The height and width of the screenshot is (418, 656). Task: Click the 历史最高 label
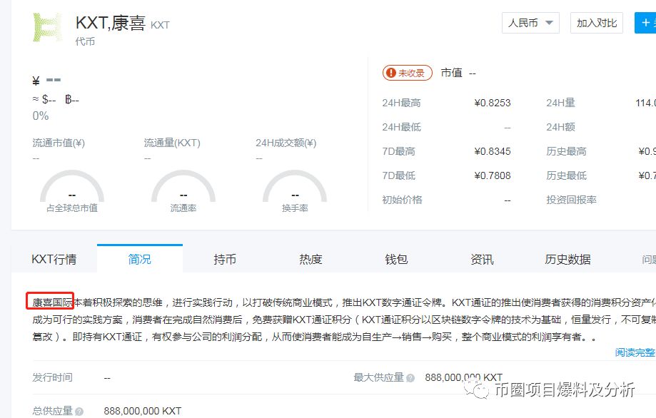(566, 151)
